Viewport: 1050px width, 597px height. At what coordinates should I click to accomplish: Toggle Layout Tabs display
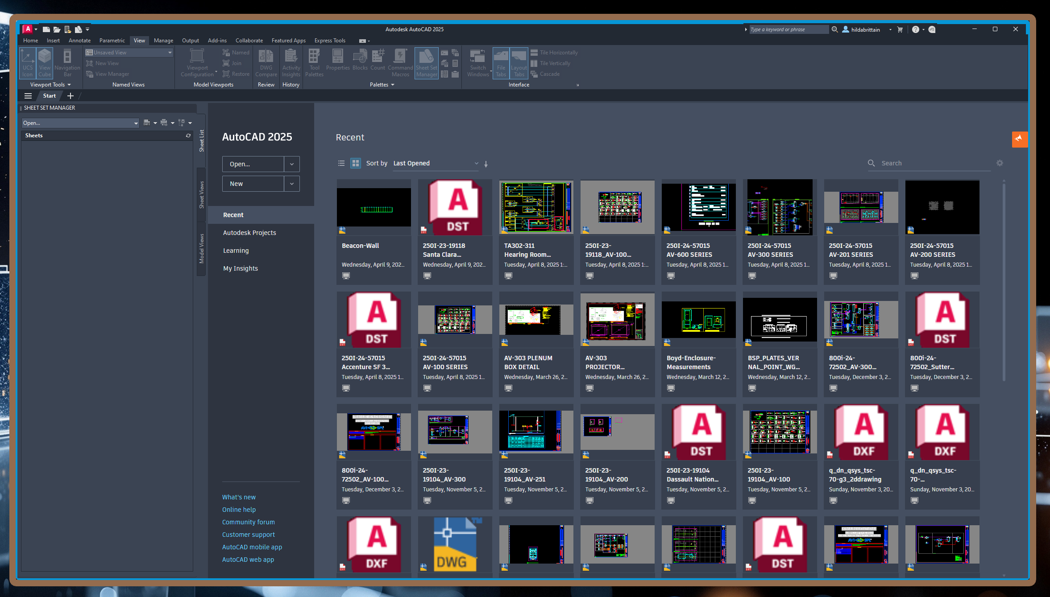(519, 63)
